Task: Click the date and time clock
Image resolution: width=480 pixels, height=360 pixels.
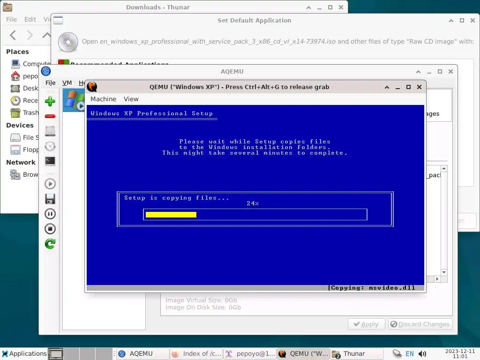Action: [460, 353]
